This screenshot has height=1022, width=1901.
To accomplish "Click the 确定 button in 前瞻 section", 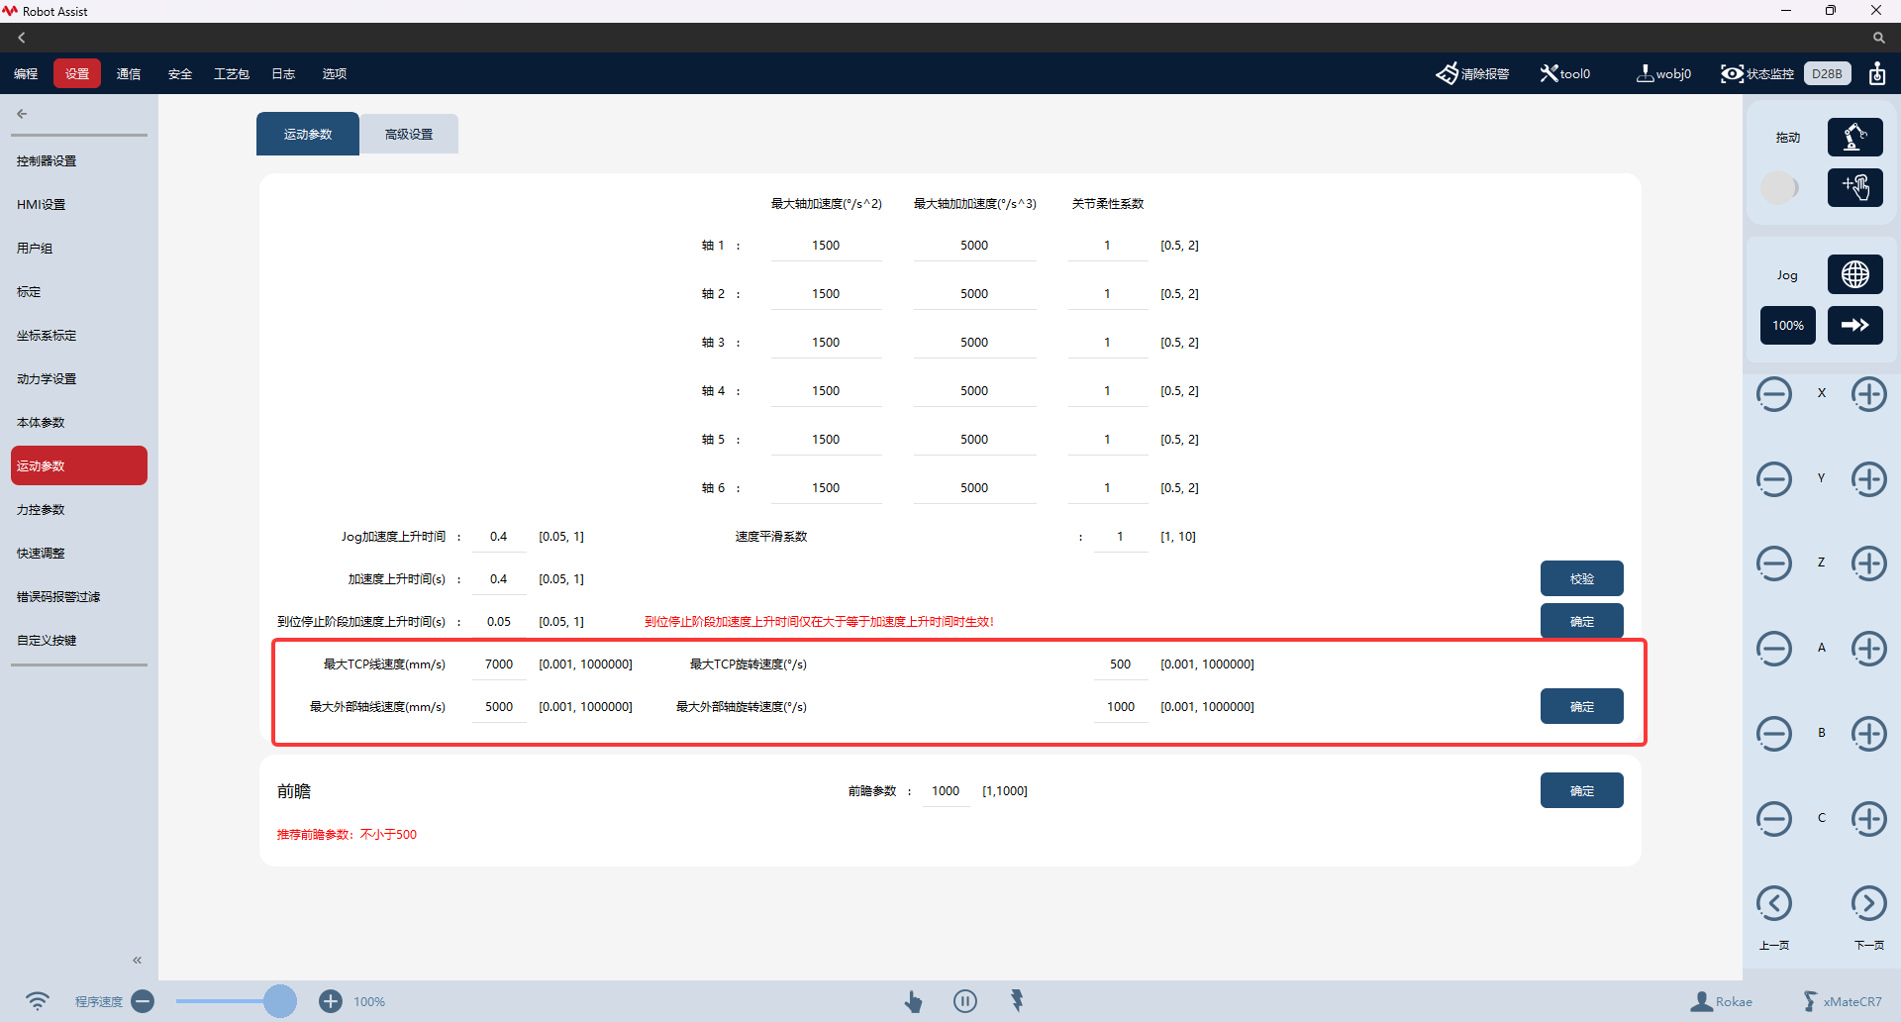I will pyautogui.click(x=1581, y=791).
